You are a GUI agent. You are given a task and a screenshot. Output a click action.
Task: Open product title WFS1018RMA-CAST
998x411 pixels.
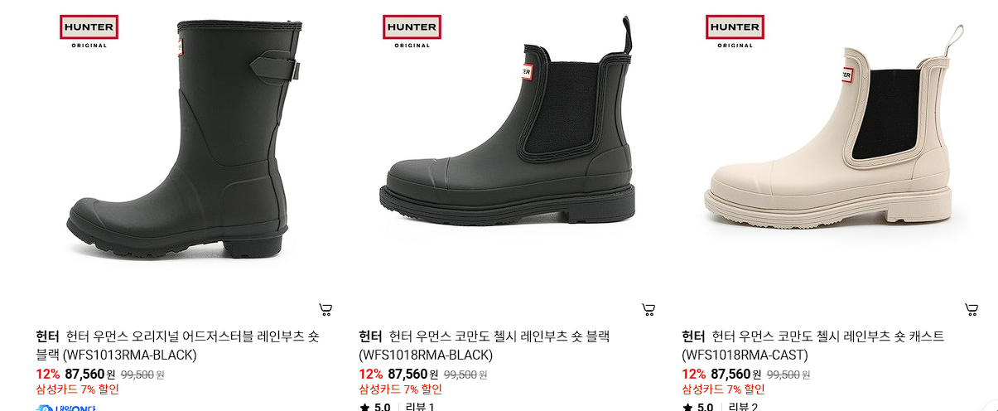(x=812, y=346)
